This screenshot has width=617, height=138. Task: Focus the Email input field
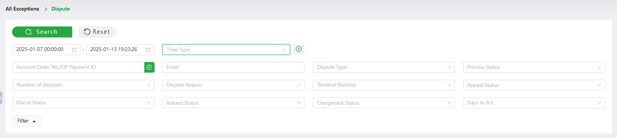point(234,67)
